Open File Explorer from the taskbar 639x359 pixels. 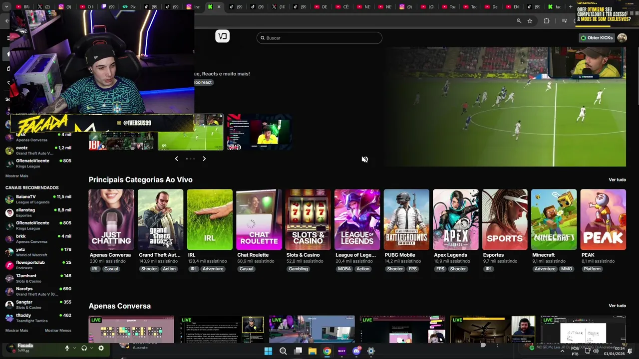point(313,351)
